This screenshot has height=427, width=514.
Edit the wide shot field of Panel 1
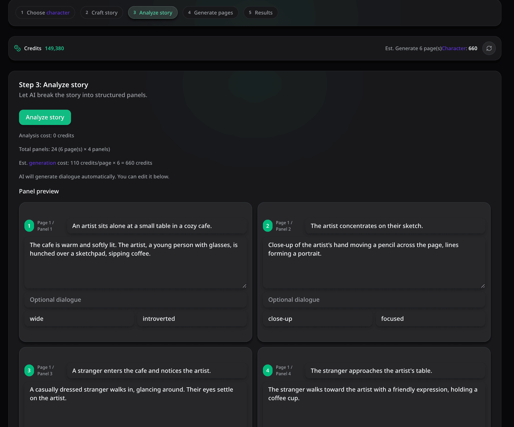[79, 319]
